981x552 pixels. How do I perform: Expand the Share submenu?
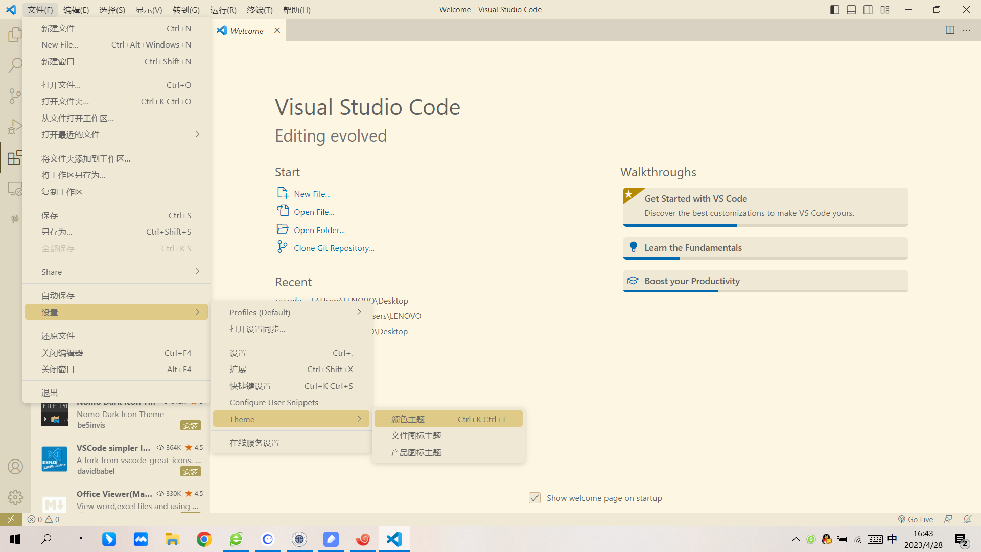(116, 272)
